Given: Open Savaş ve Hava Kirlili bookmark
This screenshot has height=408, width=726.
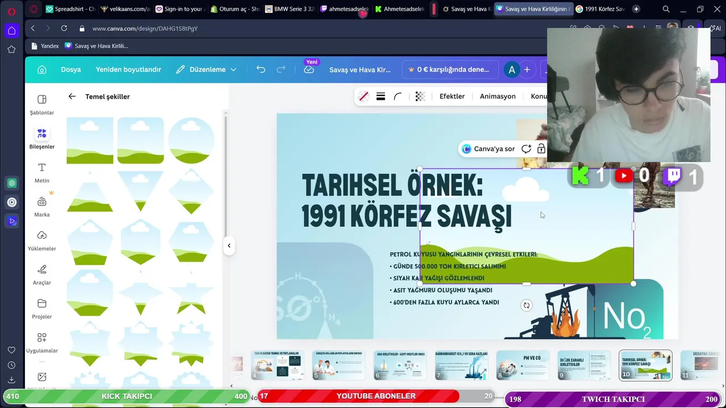Looking at the screenshot, I should click(x=96, y=46).
